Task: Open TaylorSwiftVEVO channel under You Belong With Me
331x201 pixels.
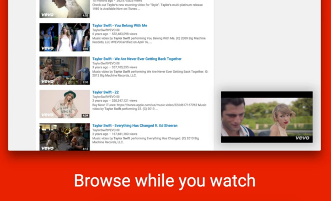Action: point(106,30)
